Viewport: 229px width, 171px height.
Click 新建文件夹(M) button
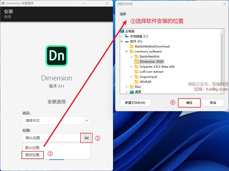[135, 103]
